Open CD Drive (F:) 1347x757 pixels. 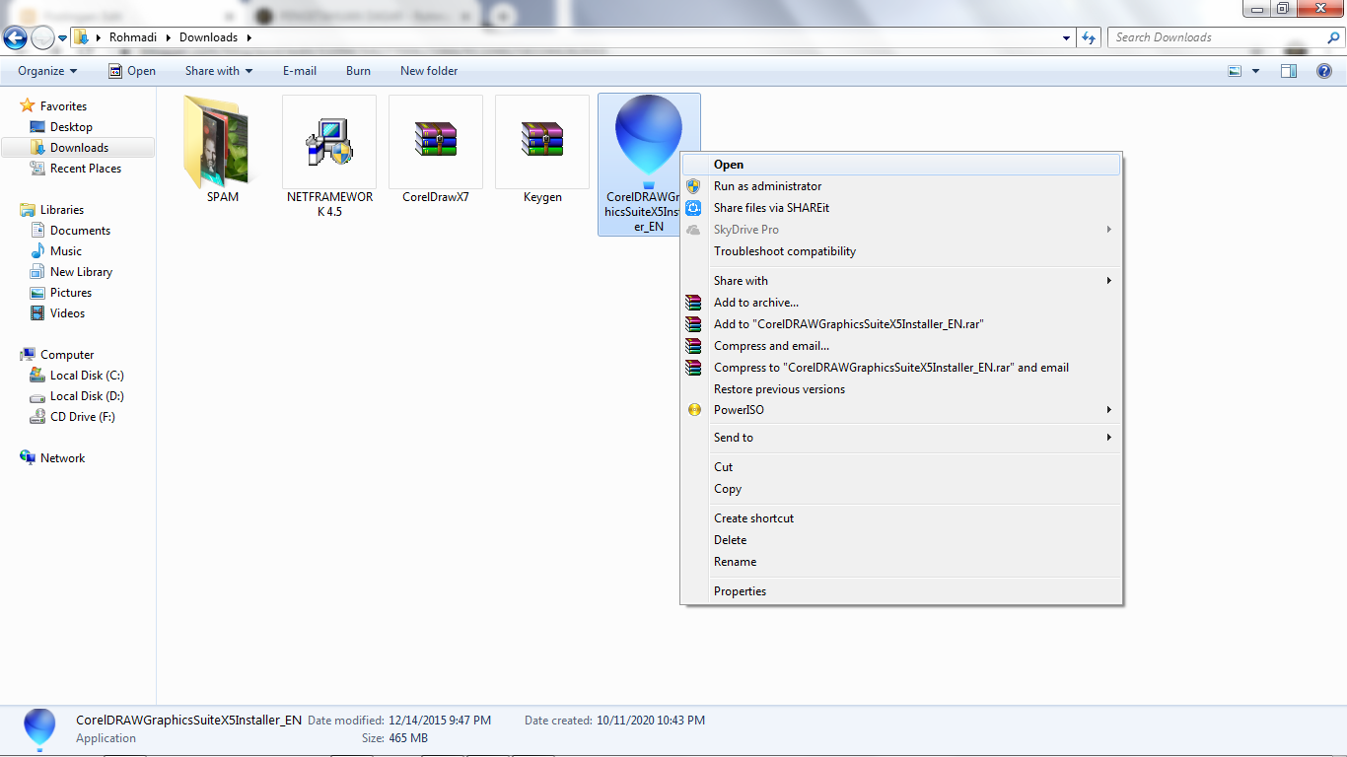83,417
